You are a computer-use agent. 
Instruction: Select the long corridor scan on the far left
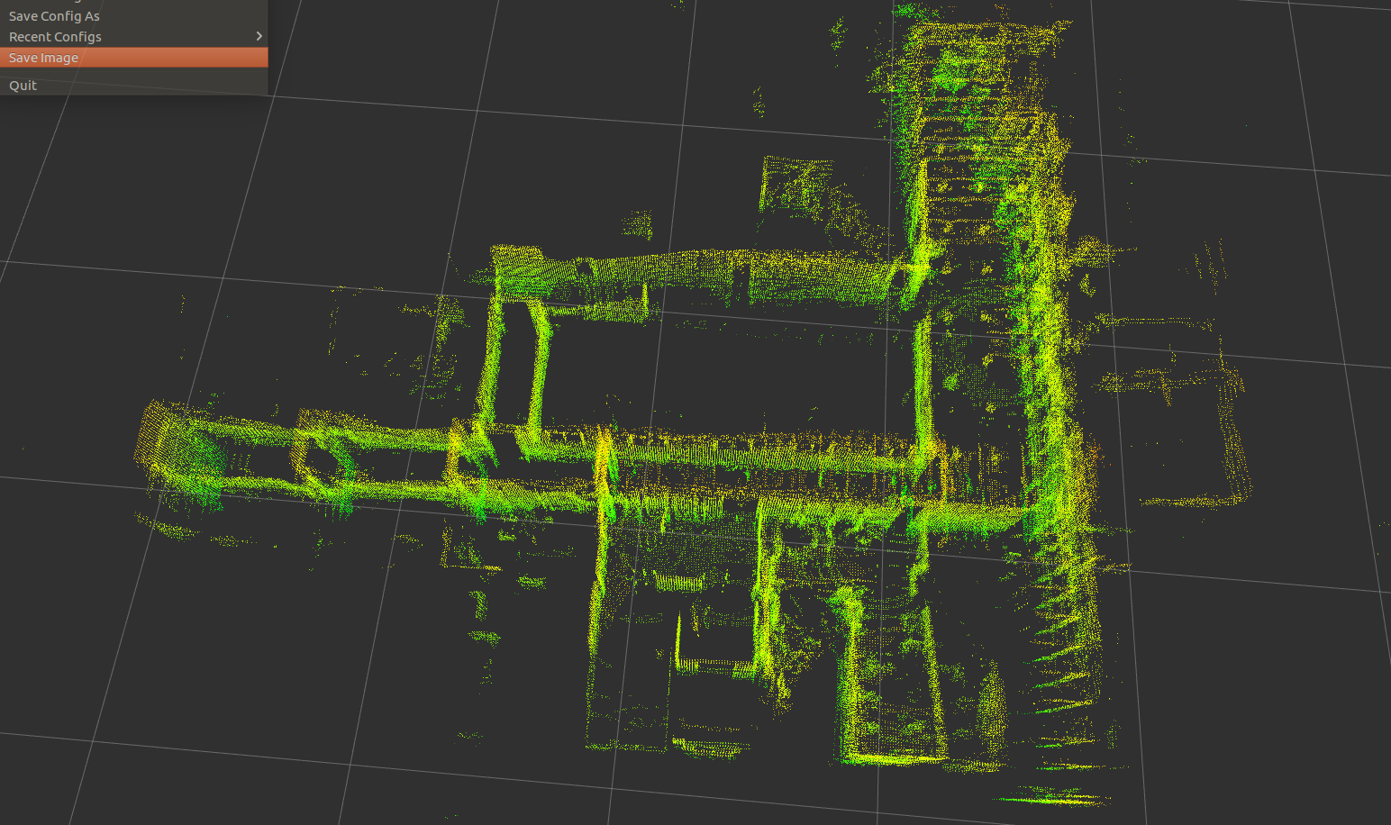(225, 450)
